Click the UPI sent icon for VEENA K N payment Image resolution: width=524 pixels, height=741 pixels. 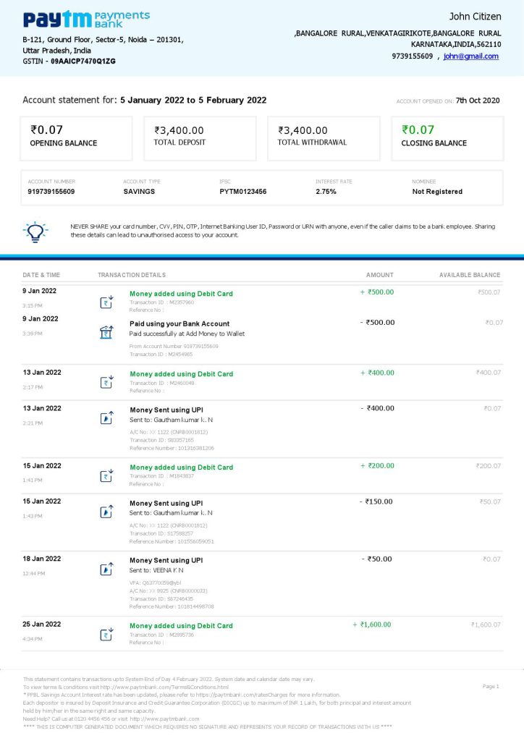coord(106,569)
